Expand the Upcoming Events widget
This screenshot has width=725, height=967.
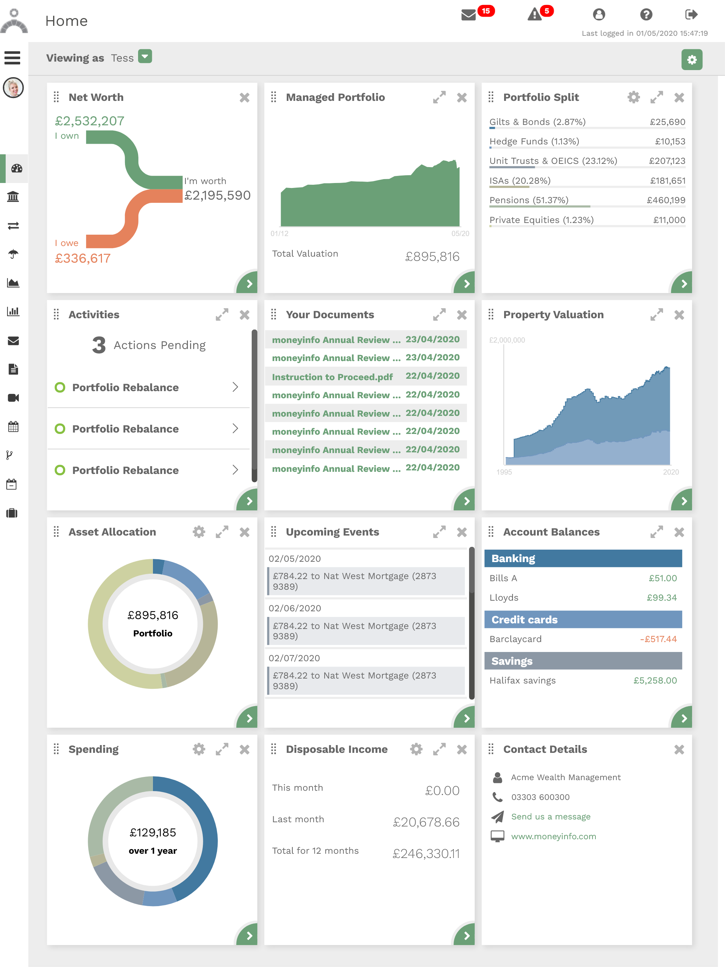point(439,532)
